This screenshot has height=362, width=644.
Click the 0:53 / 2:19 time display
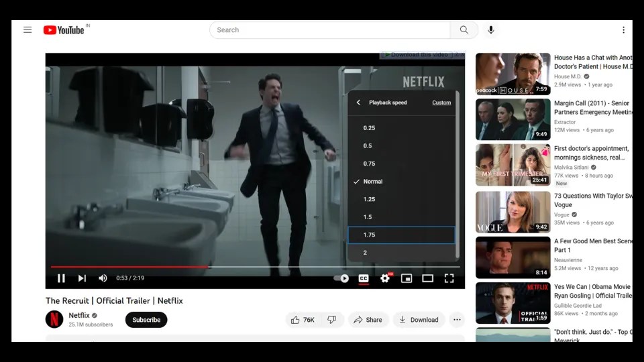click(130, 278)
